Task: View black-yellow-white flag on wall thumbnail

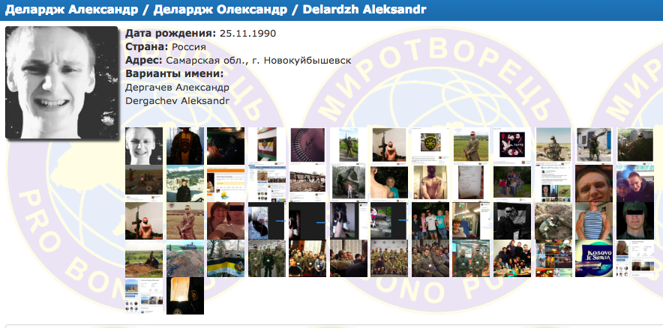Action: point(266,146)
